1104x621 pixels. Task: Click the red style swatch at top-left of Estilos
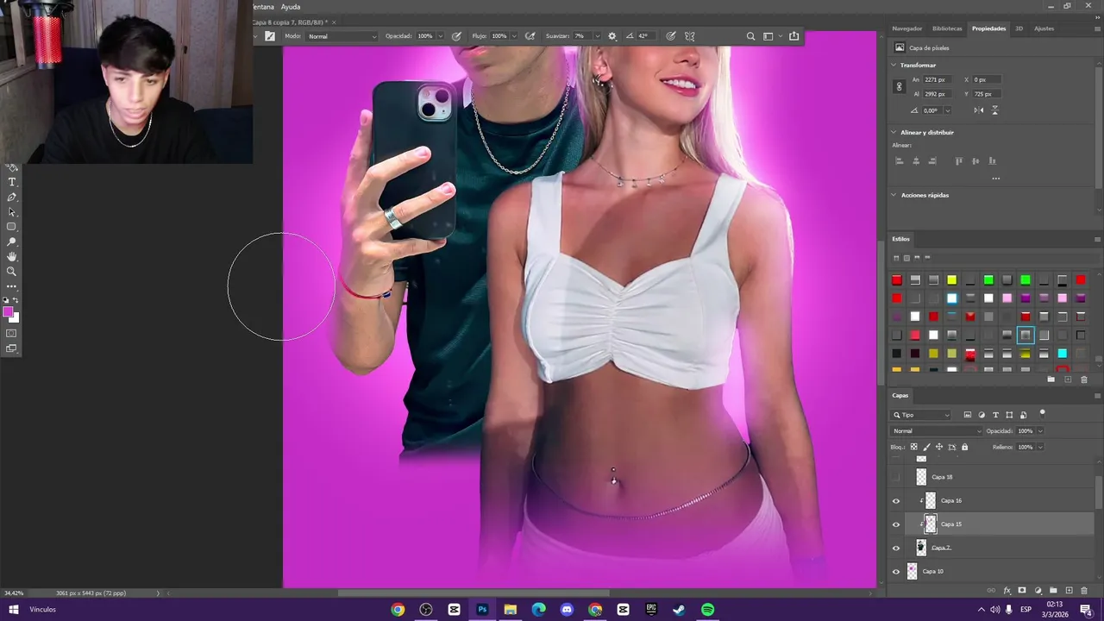click(897, 279)
